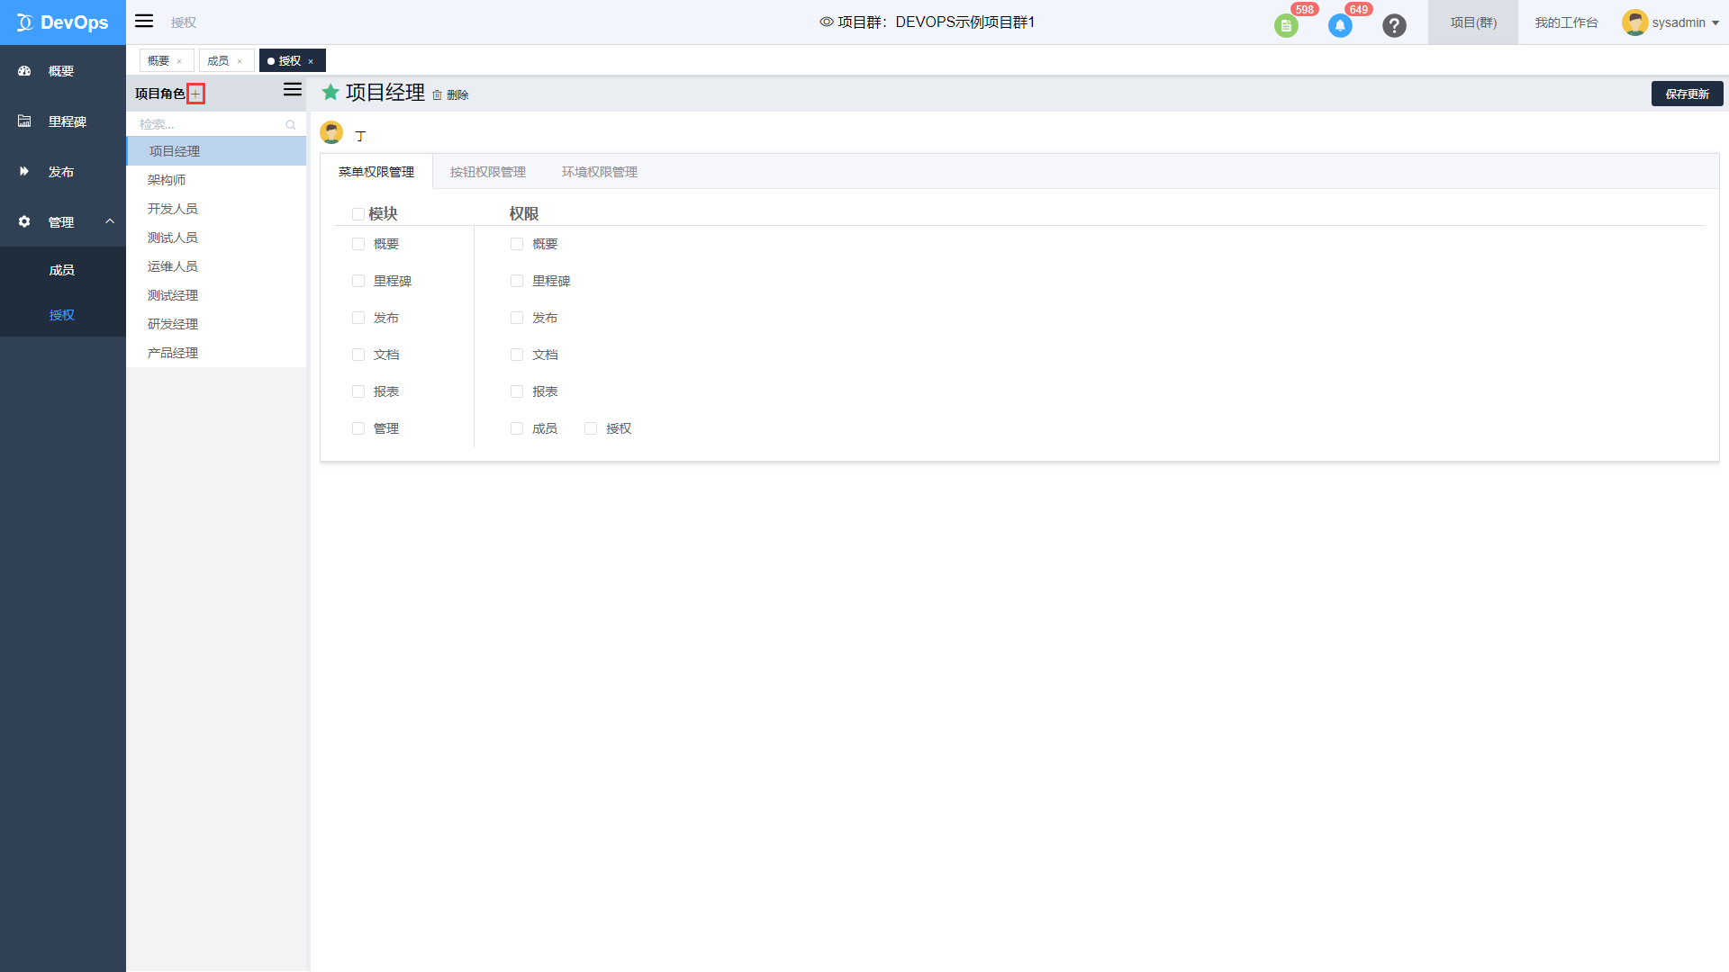Image resolution: width=1729 pixels, height=972 pixels.
Task: Check the 概要 permission checkbox
Action: tap(517, 244)
